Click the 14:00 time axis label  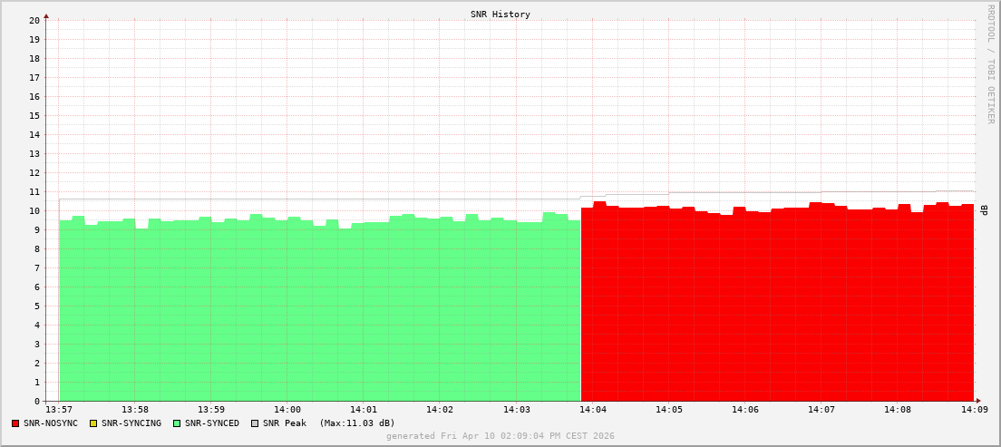pyautogui.click(x=287, y=410)
